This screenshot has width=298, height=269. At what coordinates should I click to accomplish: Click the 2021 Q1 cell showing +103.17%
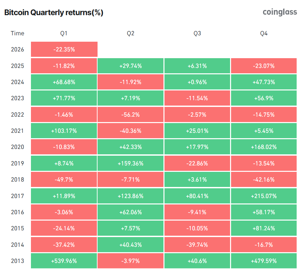tap(64, 131)
